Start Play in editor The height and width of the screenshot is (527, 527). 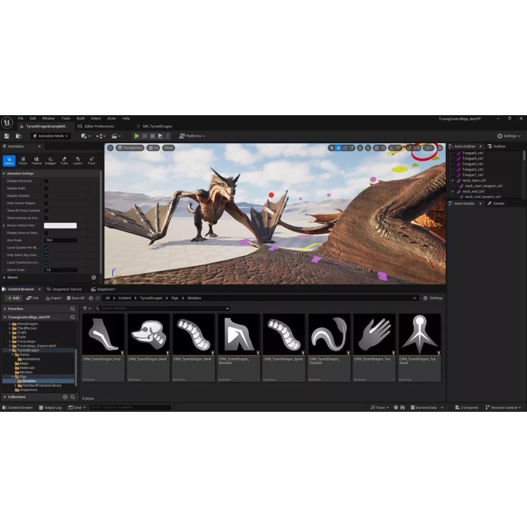(x=137, y=136)
